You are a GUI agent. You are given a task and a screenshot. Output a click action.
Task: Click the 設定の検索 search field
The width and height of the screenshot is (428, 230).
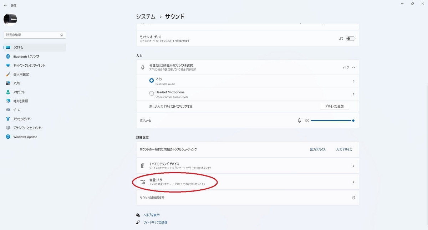click(35, 35)
